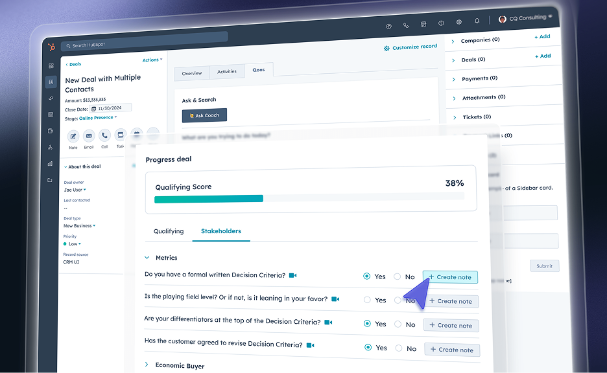Screen dimensions: 607x373
Task: Expand the Deals (0) section
Action: (453, 60)
